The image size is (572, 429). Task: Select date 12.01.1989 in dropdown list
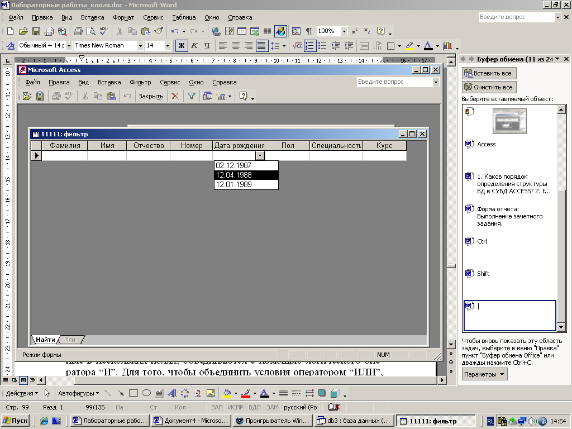point(246,184)
